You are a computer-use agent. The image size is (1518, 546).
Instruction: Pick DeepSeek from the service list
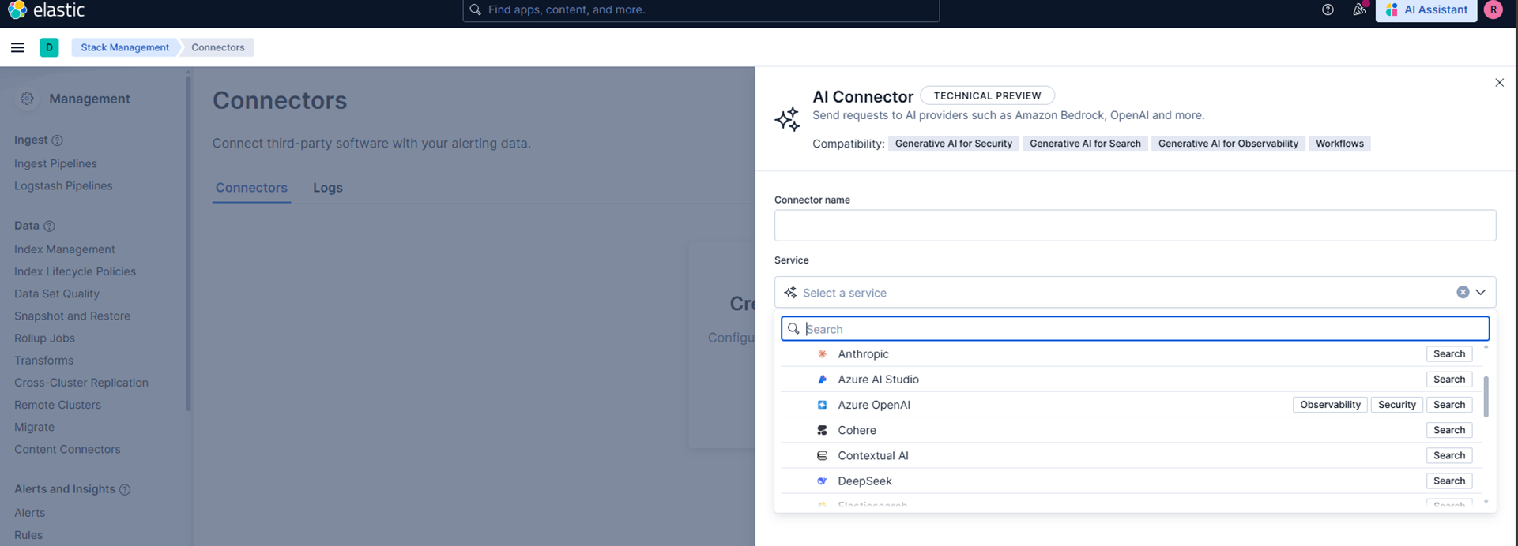coord(864,481)
